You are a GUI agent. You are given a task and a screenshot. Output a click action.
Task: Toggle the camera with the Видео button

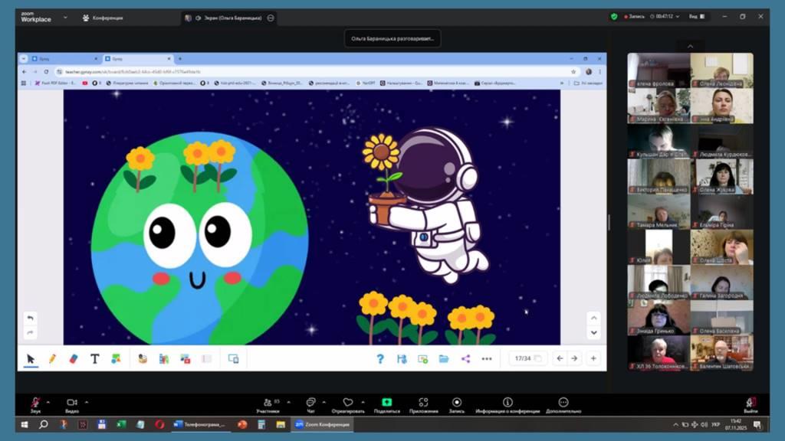coord(72,403)
